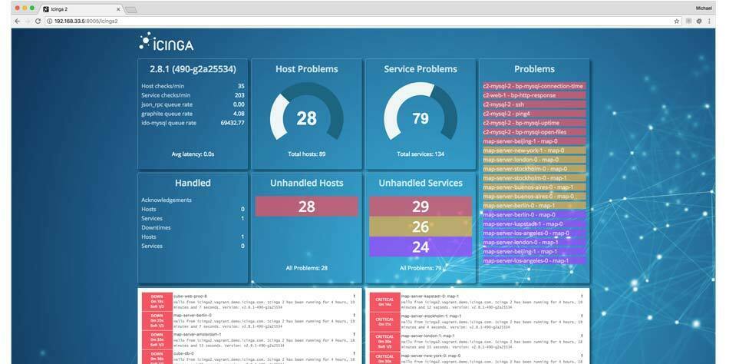The width and height of the screenshot is (729, 364).
Task: Click the ido-mysql queue rate value 69432.77
Action: coord(233,123)
